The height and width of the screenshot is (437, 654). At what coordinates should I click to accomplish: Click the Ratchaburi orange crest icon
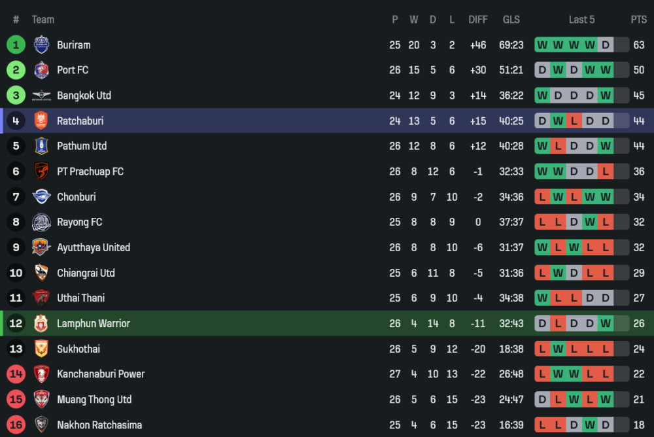[x=41, y=121]
